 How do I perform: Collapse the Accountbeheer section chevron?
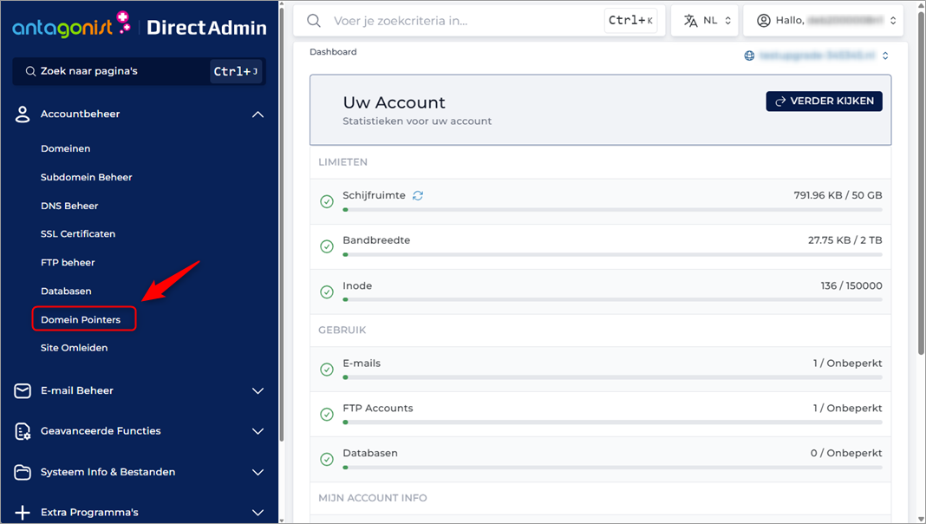258,115
